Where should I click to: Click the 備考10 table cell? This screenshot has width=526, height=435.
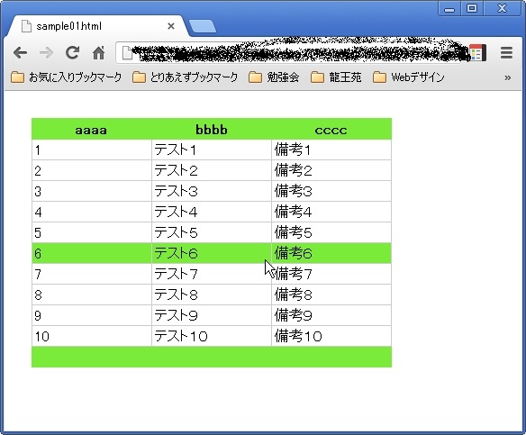pos(331,336)
